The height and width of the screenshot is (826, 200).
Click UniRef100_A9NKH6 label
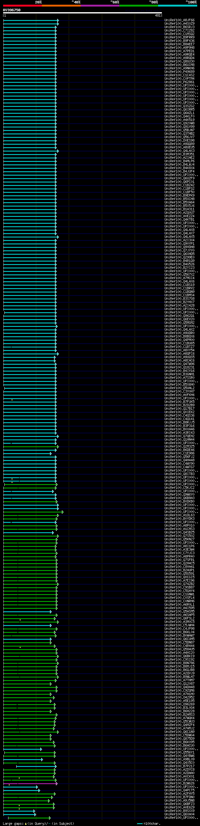click(x=179, y=68)
